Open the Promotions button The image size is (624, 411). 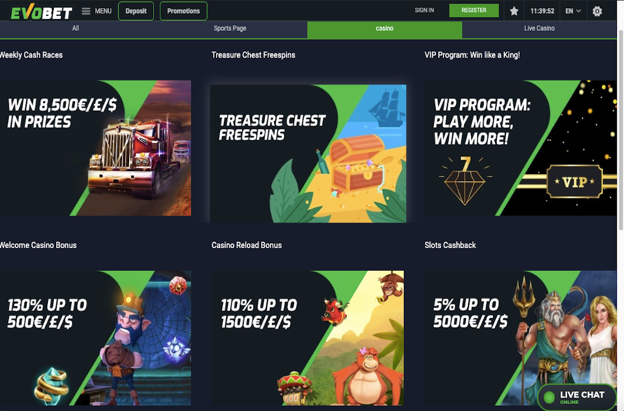pyautogui.click(x=184, y=11)
